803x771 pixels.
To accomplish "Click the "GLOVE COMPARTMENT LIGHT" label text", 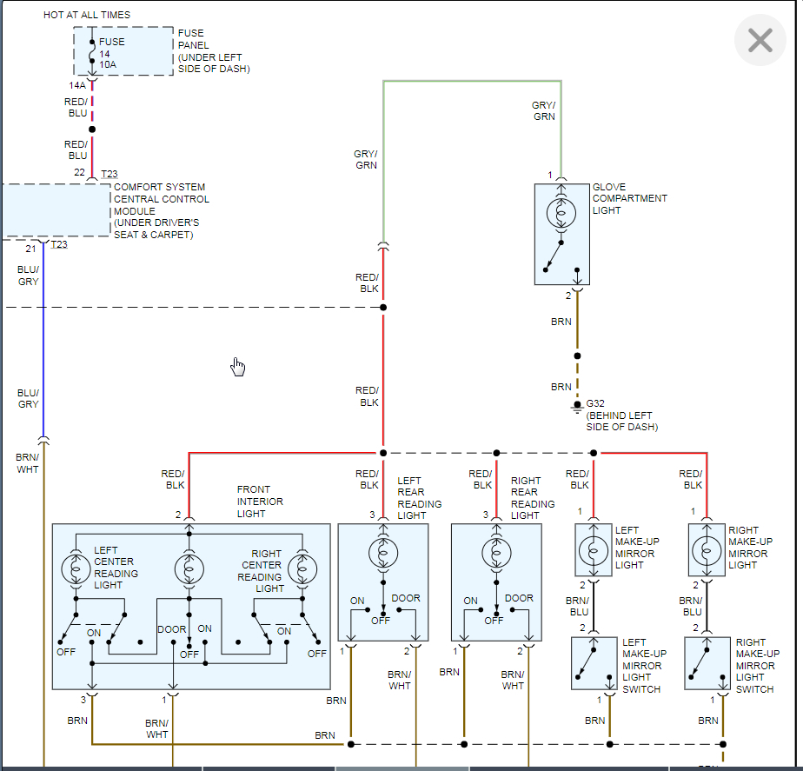I will click(629, 198).
